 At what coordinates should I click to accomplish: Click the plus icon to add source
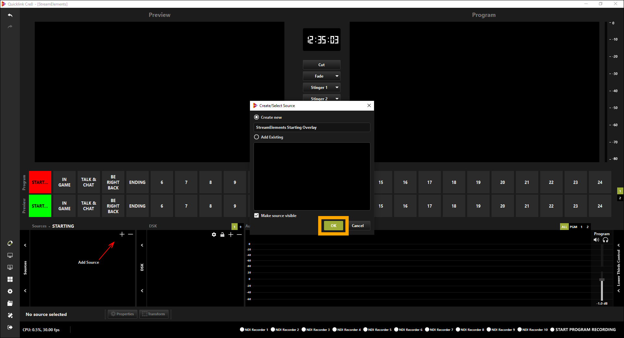coord(122,234)
